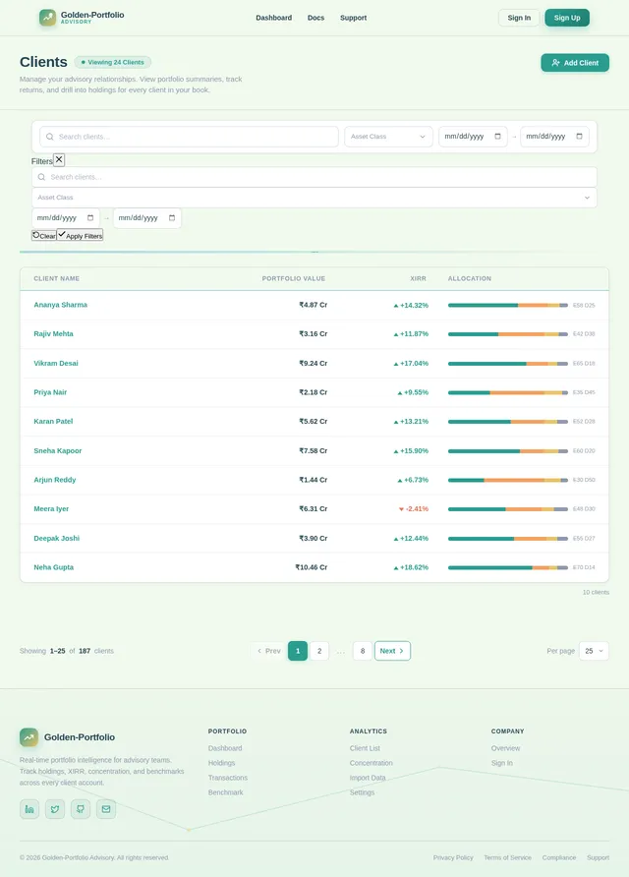The height and width of the screenshot is (877, 629).
Task: Open the Twitter icon in footer
Action: pos(55,809)
